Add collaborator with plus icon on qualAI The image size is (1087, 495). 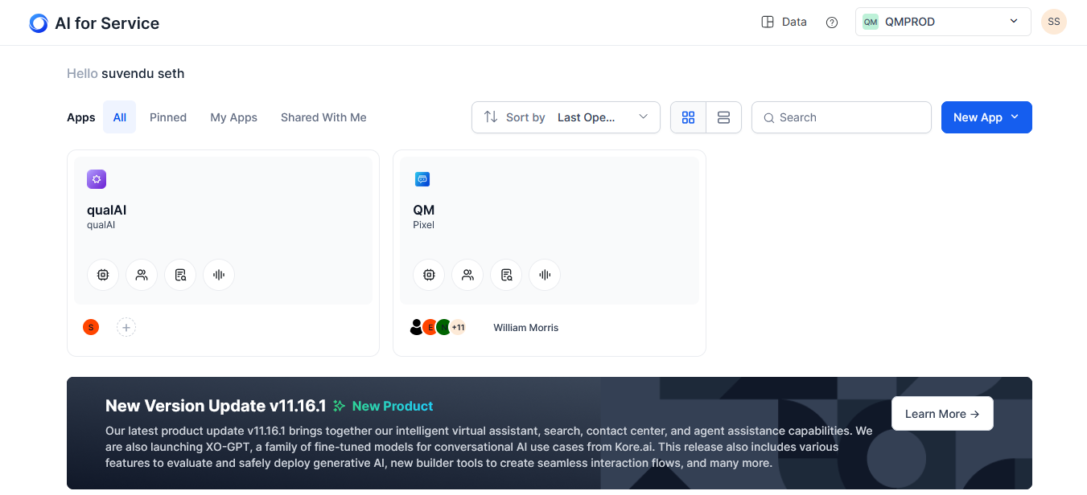pyautogui.click(x=126, y=327)
